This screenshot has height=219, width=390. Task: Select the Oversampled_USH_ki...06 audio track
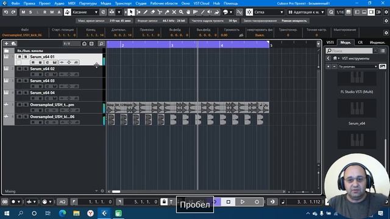click(x=58, y=119)
